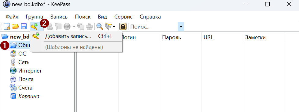Expand the show entries keys dropdown arrow

coord(114,27)
